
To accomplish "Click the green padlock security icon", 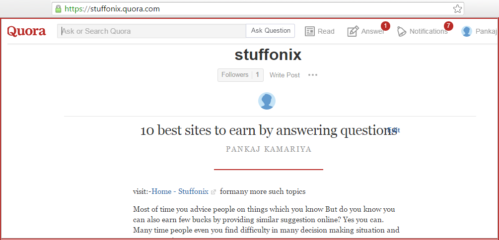I will coord(58,8).
